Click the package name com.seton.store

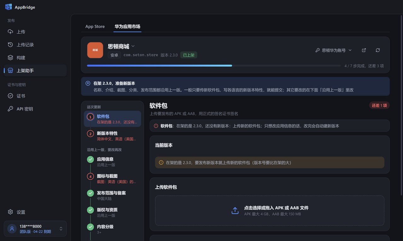click(141, 55)
